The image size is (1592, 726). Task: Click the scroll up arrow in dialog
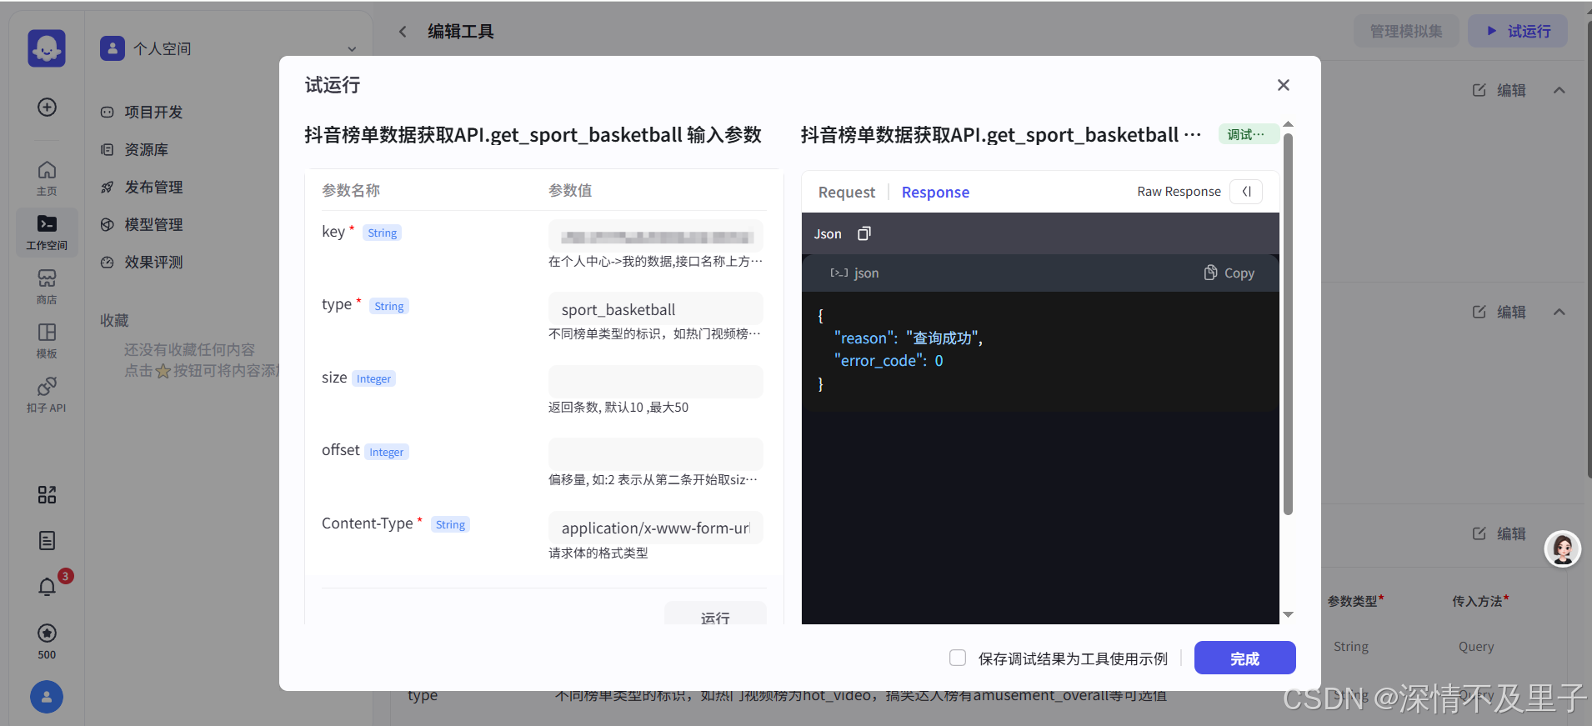pyautogui.click(x=1288, y=124)
